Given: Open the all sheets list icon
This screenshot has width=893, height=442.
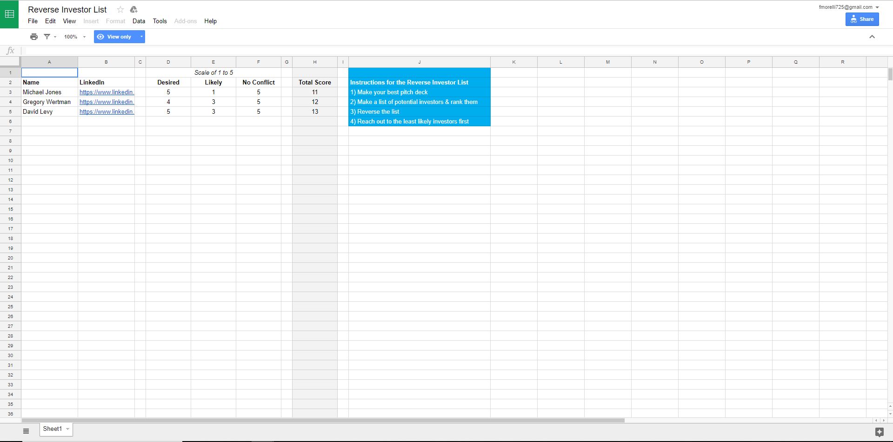Looking at the screenshot, I should click(26, 431).
